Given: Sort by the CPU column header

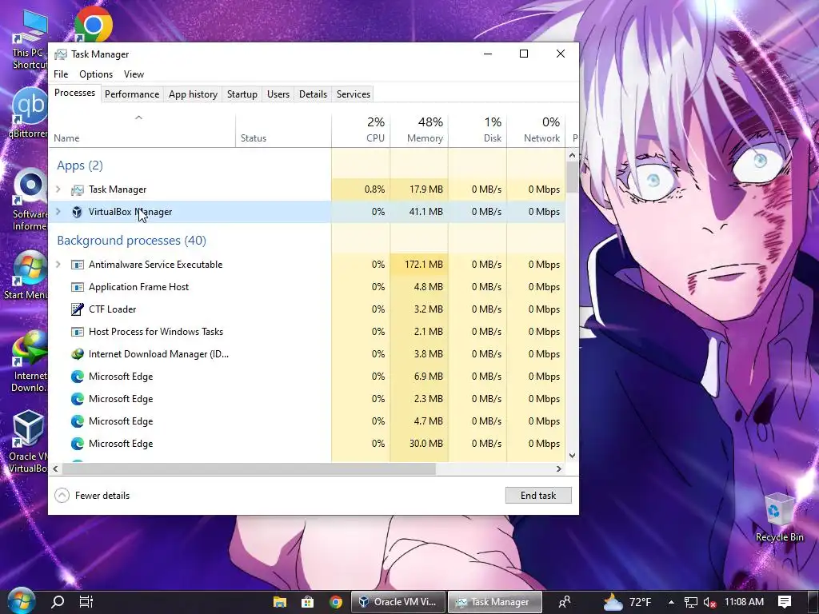Looking at the screenshot, I should coord(361,130).
